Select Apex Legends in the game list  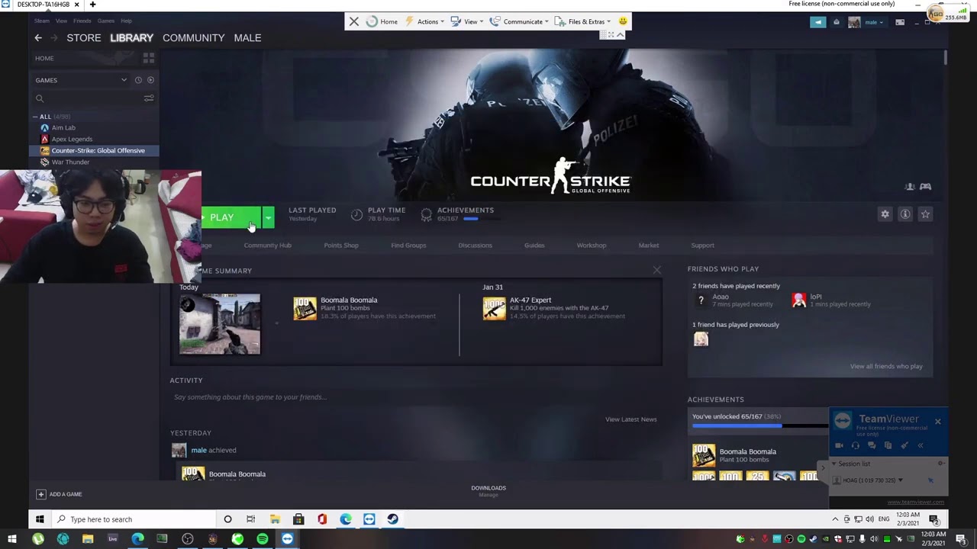(72, 140)
